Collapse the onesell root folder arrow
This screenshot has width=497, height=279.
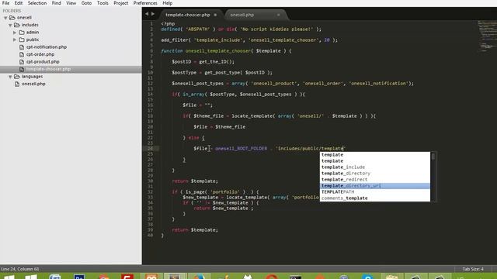coord(5,18)
